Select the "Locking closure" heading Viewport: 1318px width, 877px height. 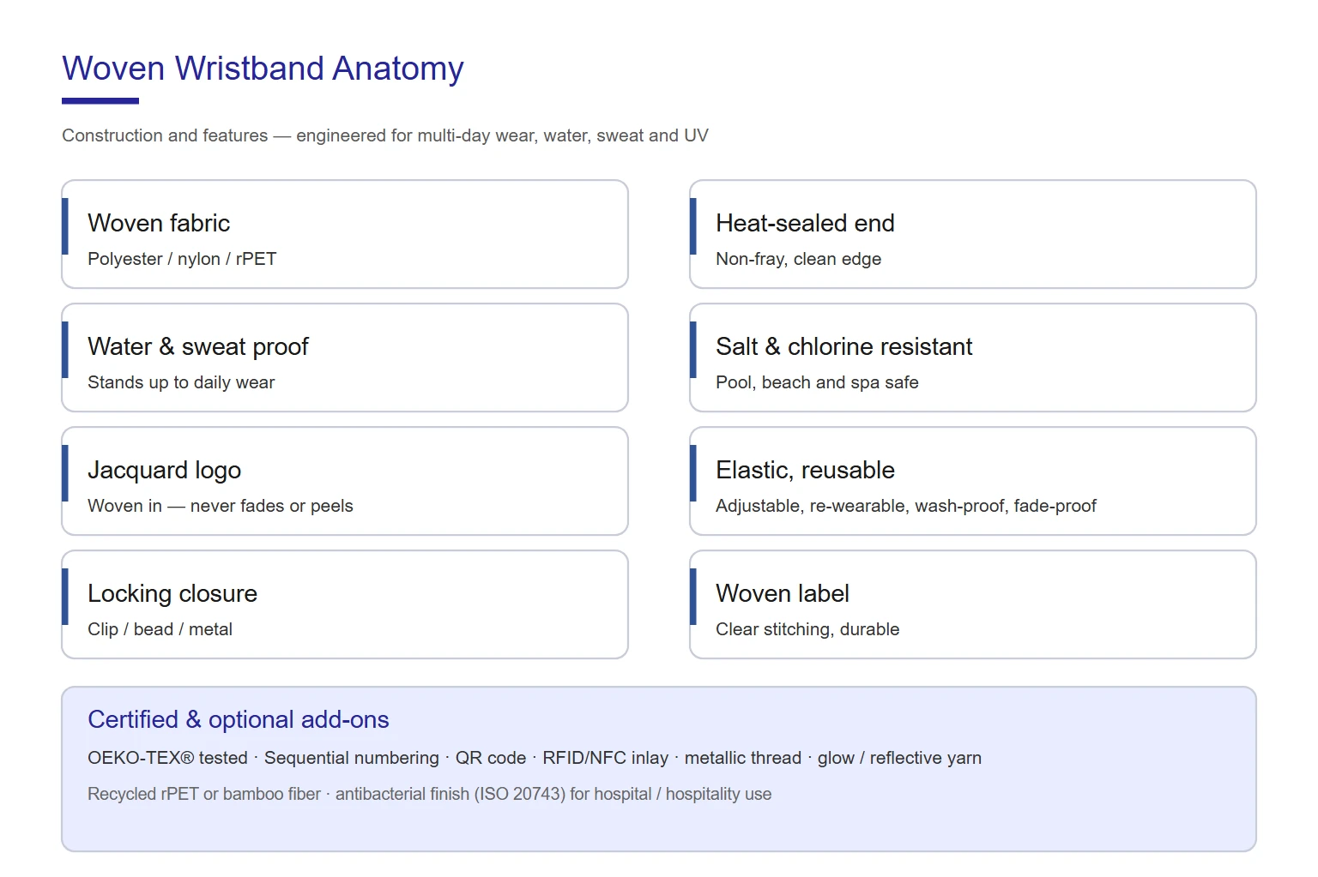click(172, 593)
